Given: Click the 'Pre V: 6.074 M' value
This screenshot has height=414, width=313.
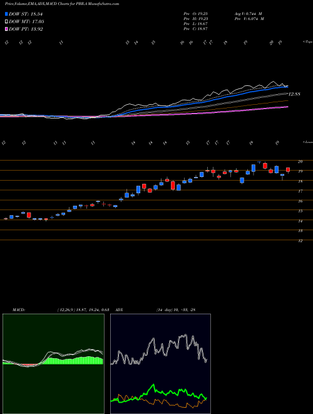Looking at the screenshot, I should (x=249, y=19).
